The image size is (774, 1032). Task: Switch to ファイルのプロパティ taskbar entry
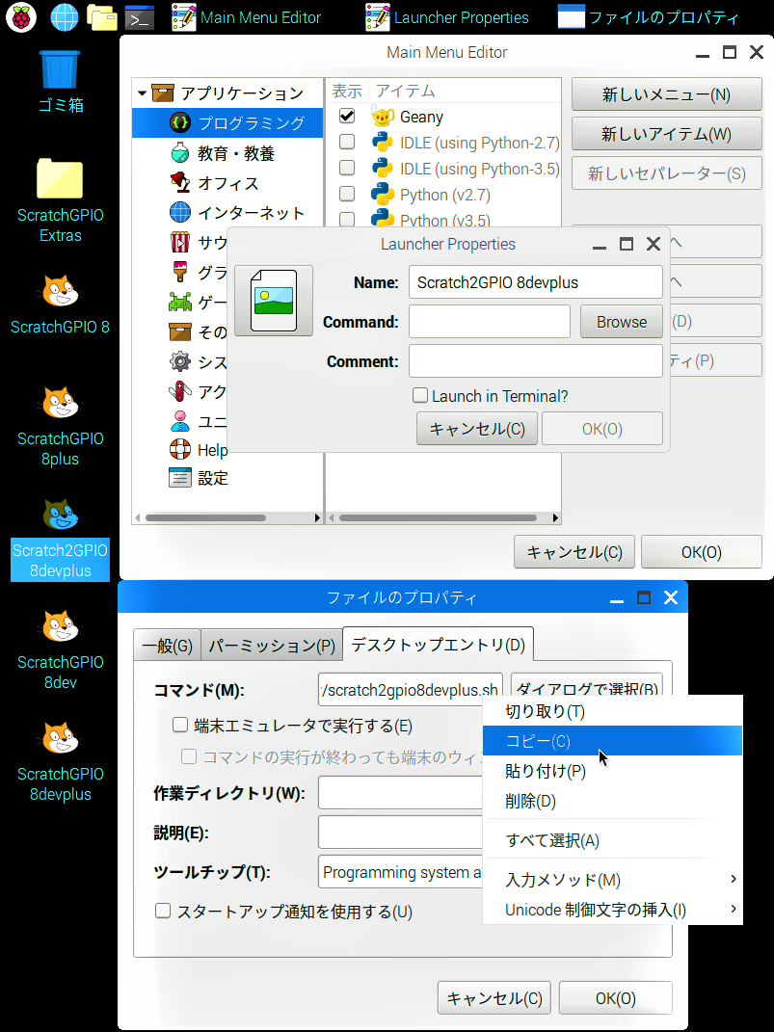[649, 17]
